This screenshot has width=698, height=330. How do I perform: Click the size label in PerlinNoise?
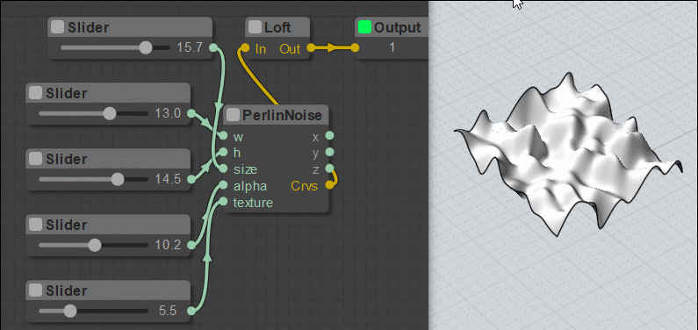(245, 169)
